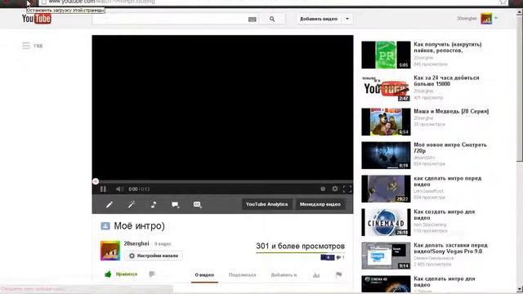Click the flag report icon

tap(338, 274)
